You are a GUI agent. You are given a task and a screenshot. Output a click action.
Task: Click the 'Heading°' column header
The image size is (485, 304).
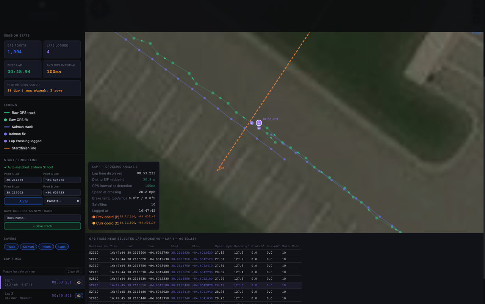pyautogui.click(x=241, y=246)
